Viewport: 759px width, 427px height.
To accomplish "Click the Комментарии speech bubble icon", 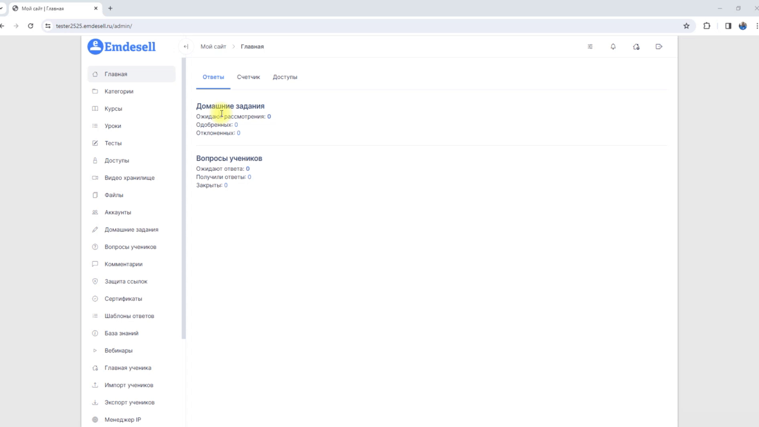I will 95,264.
